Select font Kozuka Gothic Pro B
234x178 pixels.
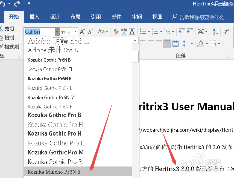coord(78,115)
